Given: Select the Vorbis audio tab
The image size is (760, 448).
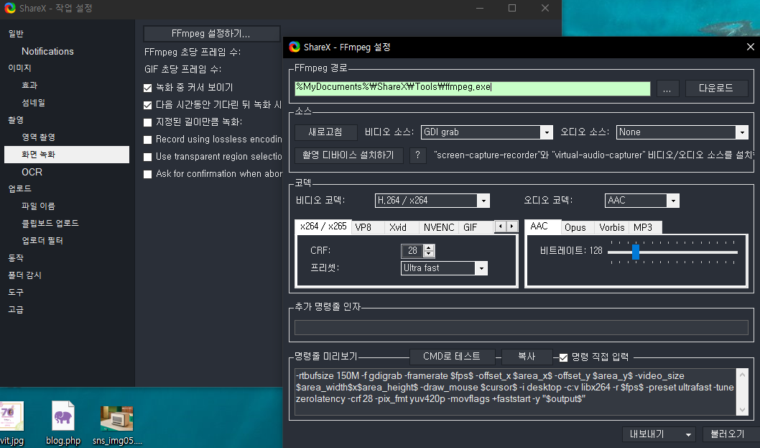Looking at the screenshot, I should point(612,228).
